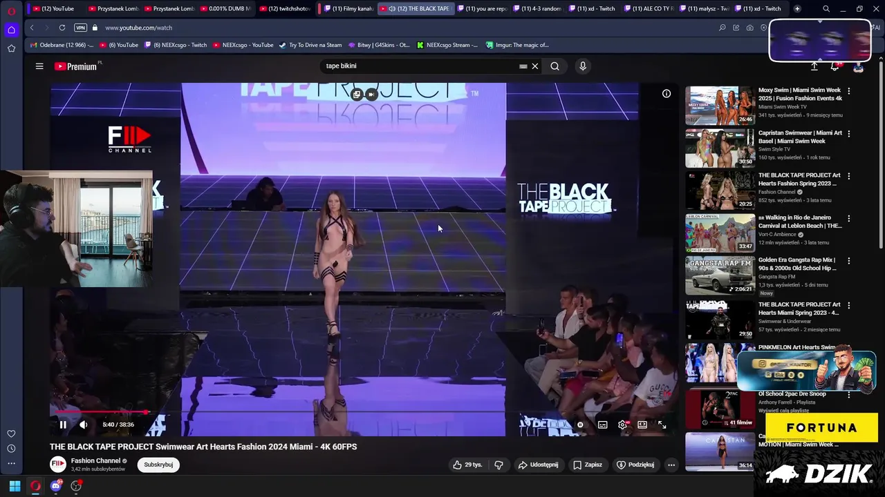Image resolution: width=885 pixels, height=497 pixels.
Task: Open 'Odebrane (12 966)' Gmail bookmark
Action: (62, 45)
